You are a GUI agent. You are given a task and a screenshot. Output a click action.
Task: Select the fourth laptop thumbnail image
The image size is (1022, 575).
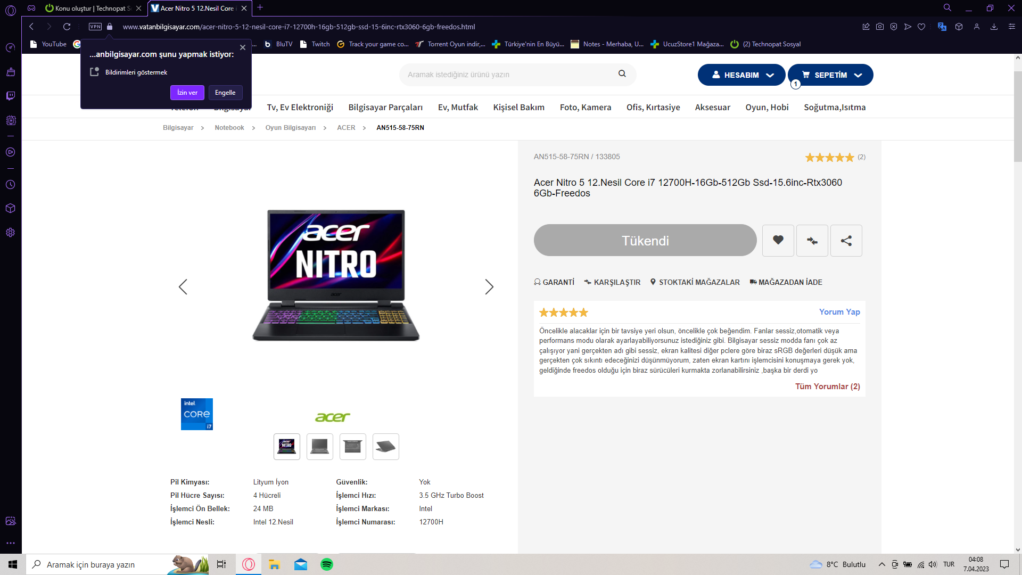coord(385,447)
